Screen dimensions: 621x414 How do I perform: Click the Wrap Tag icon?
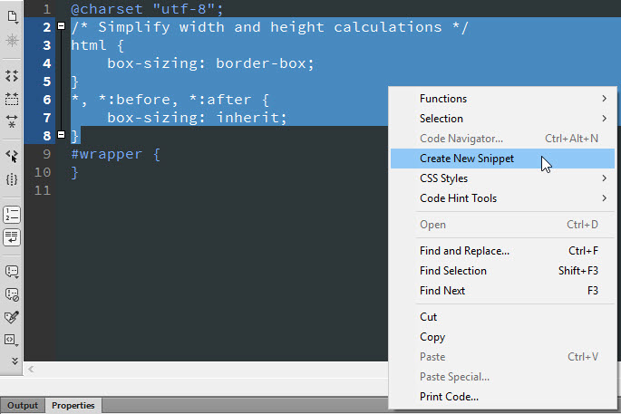(12, 316)
